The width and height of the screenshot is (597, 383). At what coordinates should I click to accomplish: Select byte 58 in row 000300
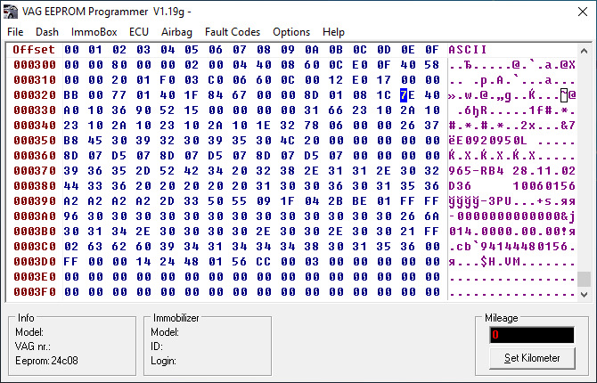(x=432, y=65)
